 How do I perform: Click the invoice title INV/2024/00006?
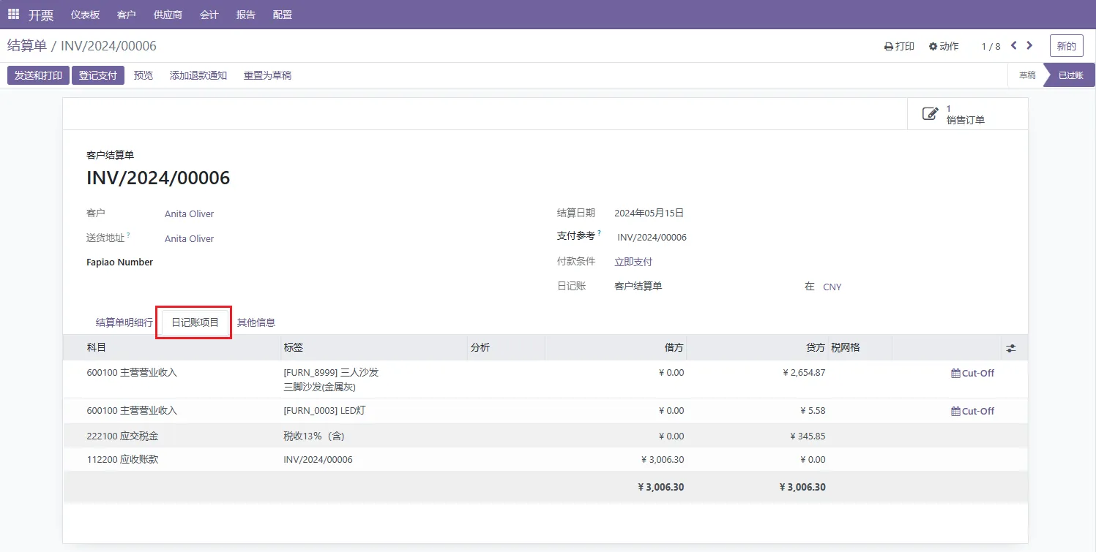(158, 178)
